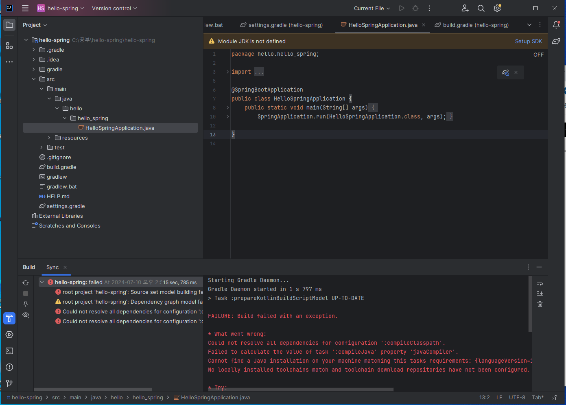Show more tool windows ellipsis
566x405 pixels.
[x=9, y=62]
